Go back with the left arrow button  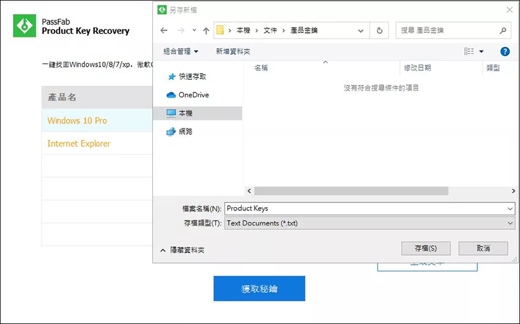[164, 31]
